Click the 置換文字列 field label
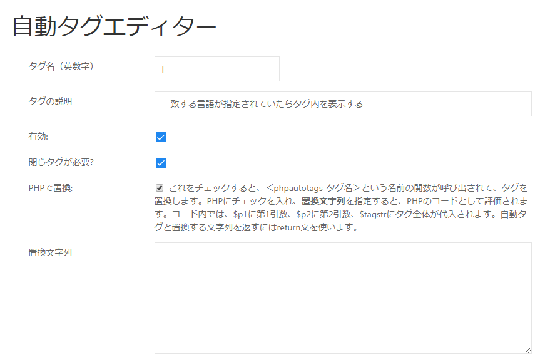 [x=50, y=252]
